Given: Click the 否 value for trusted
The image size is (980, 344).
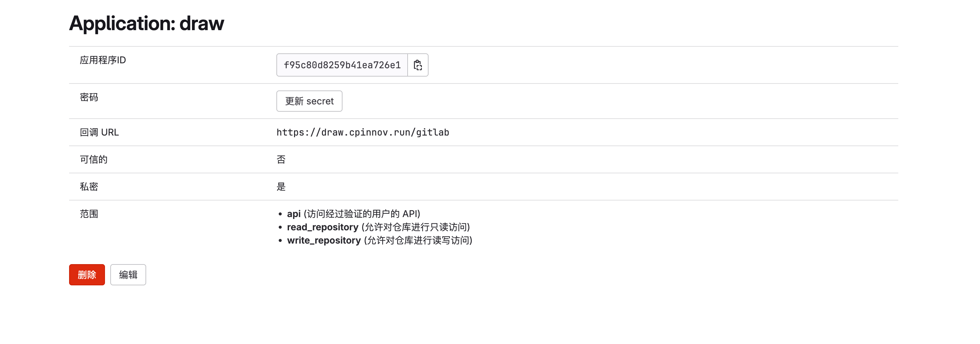Looking at the screenshot, I should (x=281, y=159).
